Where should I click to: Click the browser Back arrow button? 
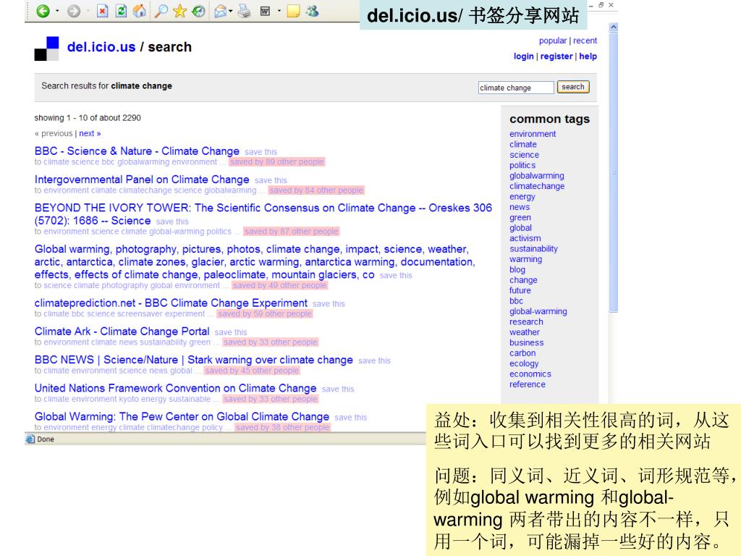(x=43, y=11)
